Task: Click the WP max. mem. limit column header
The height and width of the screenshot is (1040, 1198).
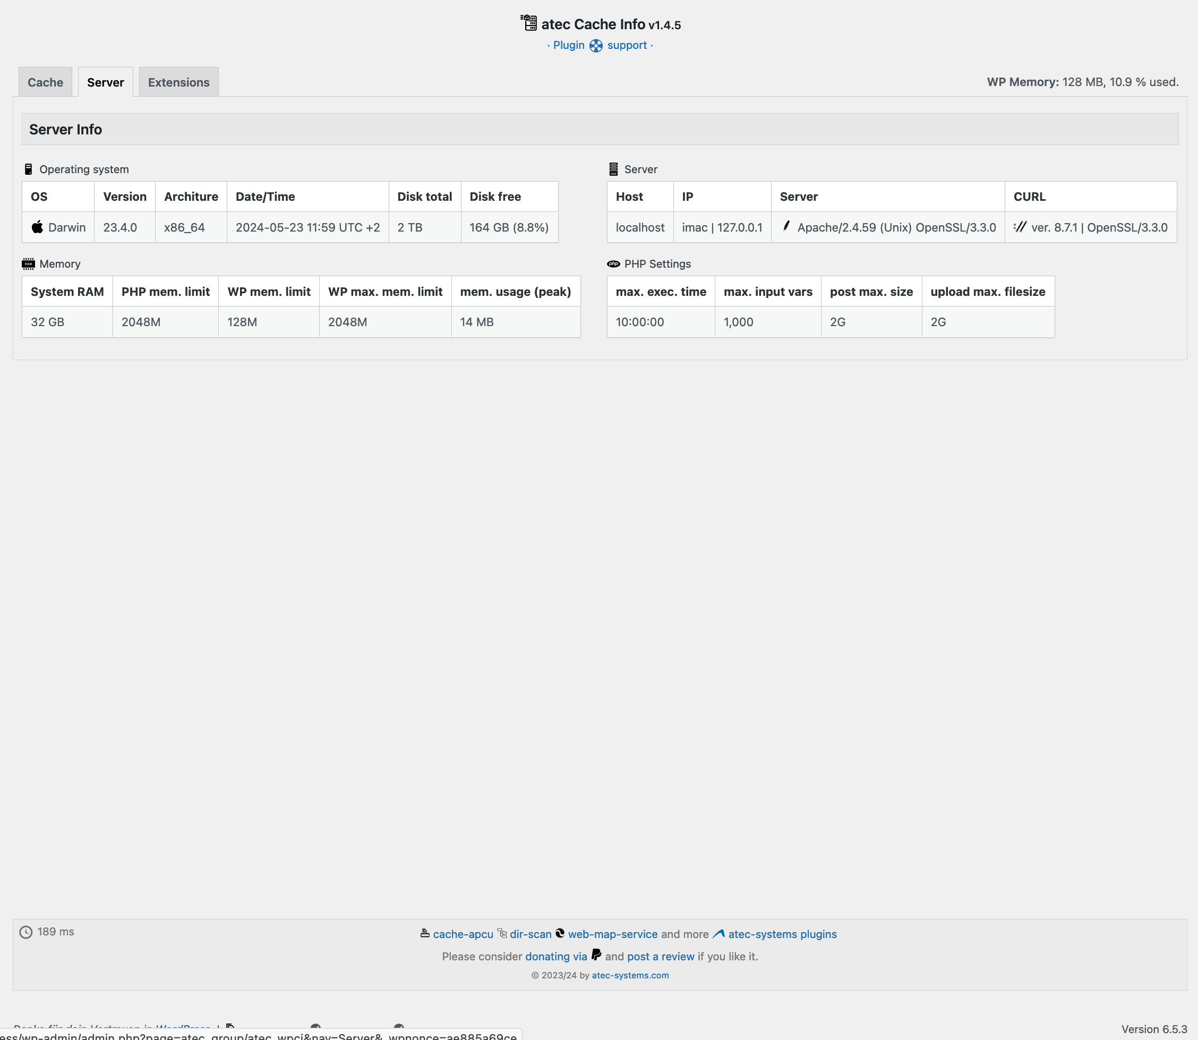Action: pyautogui.click(x=385, y=292)
